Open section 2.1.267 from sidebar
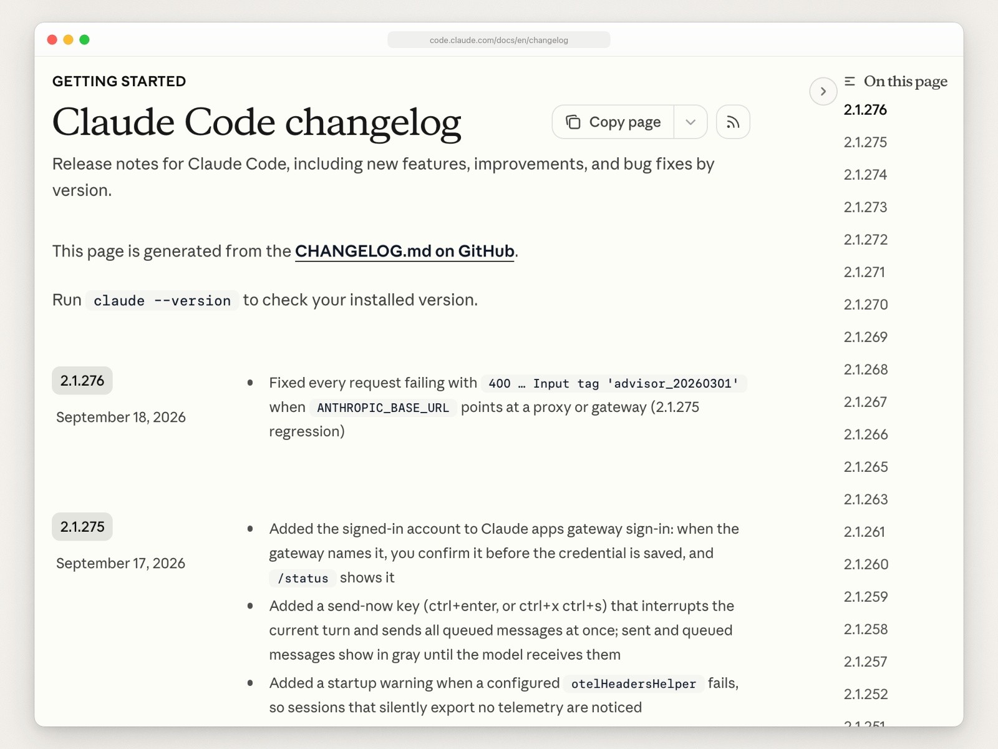Viewport: 998px width, 749px height. [865, 402]
